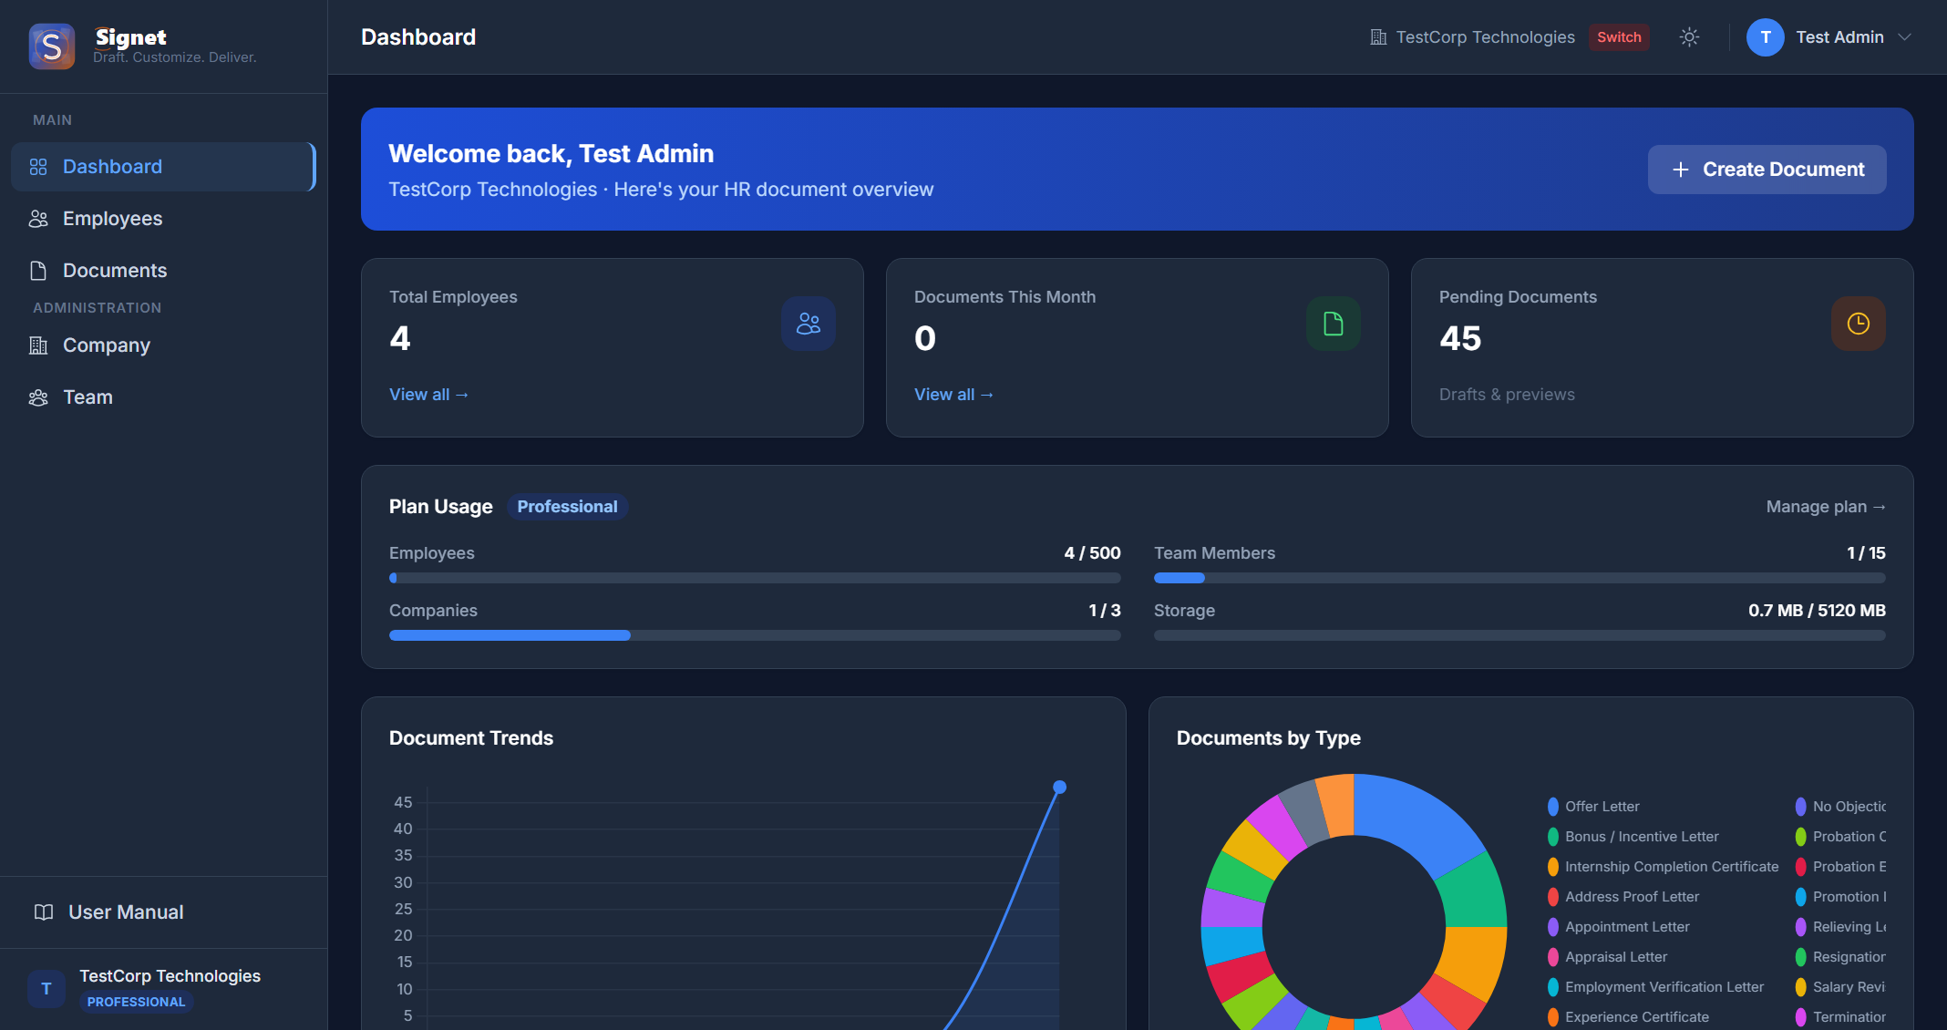Click the T avatar in header

tap(1765, 37)
